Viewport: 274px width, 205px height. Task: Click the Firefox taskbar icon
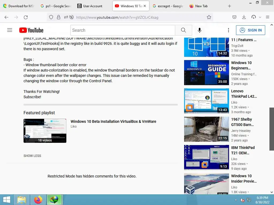click(x=38, y=200)
